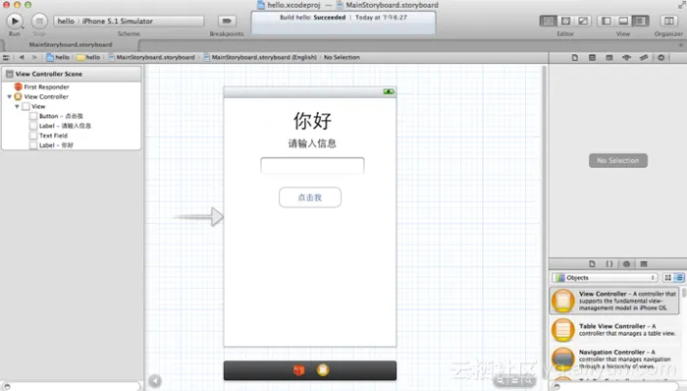Select View Controller in object library
The height and width of the screenshot is (391, 687).
pyautogui.click(x=614, y=301)
